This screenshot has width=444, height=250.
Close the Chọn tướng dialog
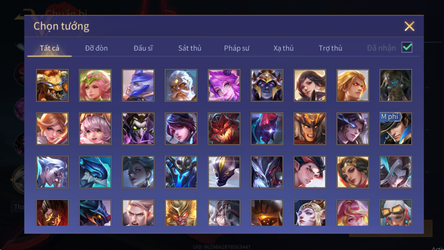point(409,26)
